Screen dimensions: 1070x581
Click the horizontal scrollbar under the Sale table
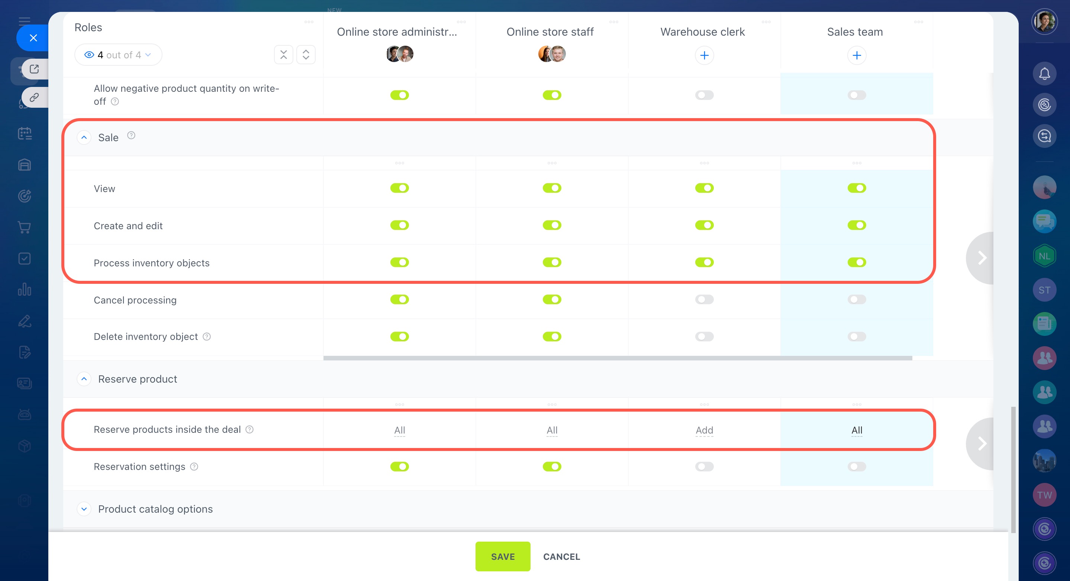click(x=617, y=358)
